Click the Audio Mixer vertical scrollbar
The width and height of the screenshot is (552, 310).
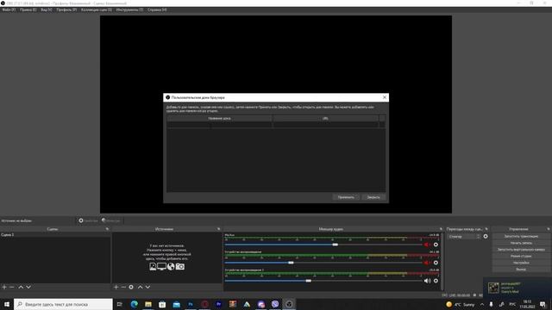tap(442, 262)
